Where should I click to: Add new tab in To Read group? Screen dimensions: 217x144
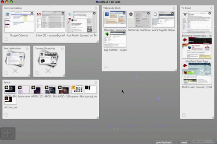coord(184,115)
